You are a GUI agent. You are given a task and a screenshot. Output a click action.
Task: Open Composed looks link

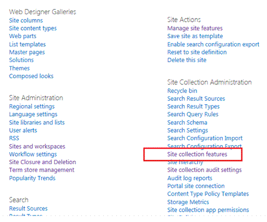(x=31, y=76)
